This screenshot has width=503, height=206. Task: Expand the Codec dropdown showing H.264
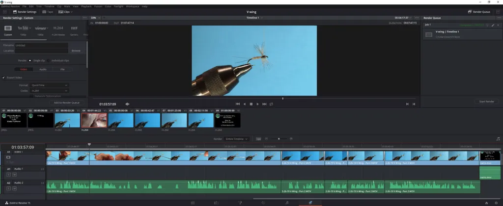(x=49, y=91)
